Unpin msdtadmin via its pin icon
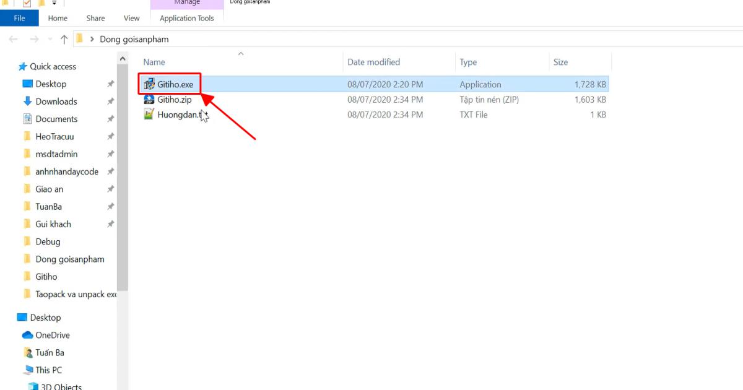The image size is (743, 390). click(x=110, y=154)
